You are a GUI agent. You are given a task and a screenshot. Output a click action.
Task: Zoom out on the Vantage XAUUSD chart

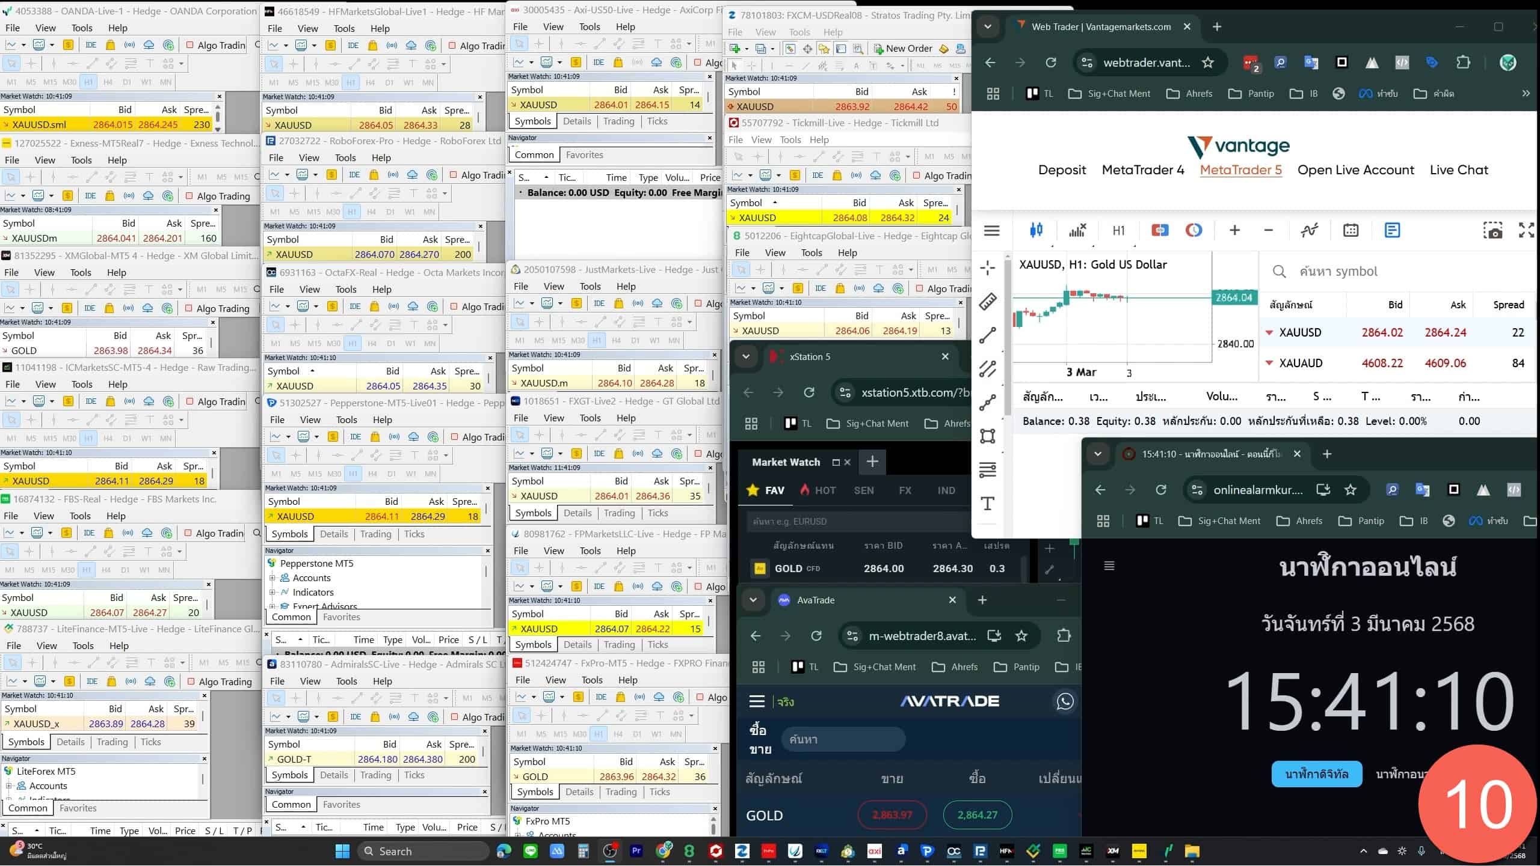click(1269, 230)
